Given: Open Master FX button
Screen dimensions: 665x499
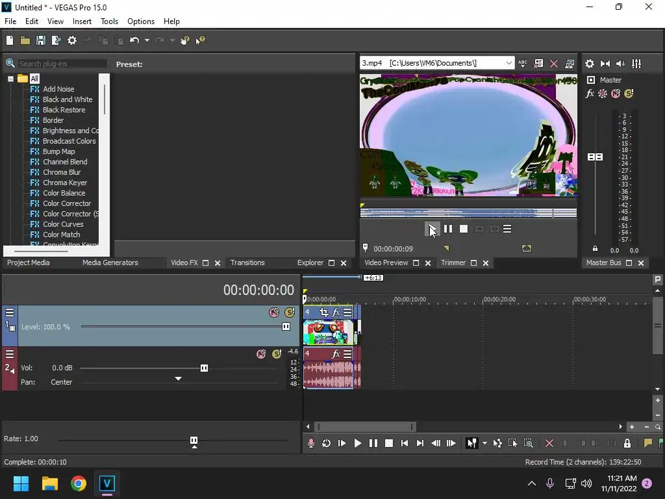Looking at the screenshot, I should [590, 94].
